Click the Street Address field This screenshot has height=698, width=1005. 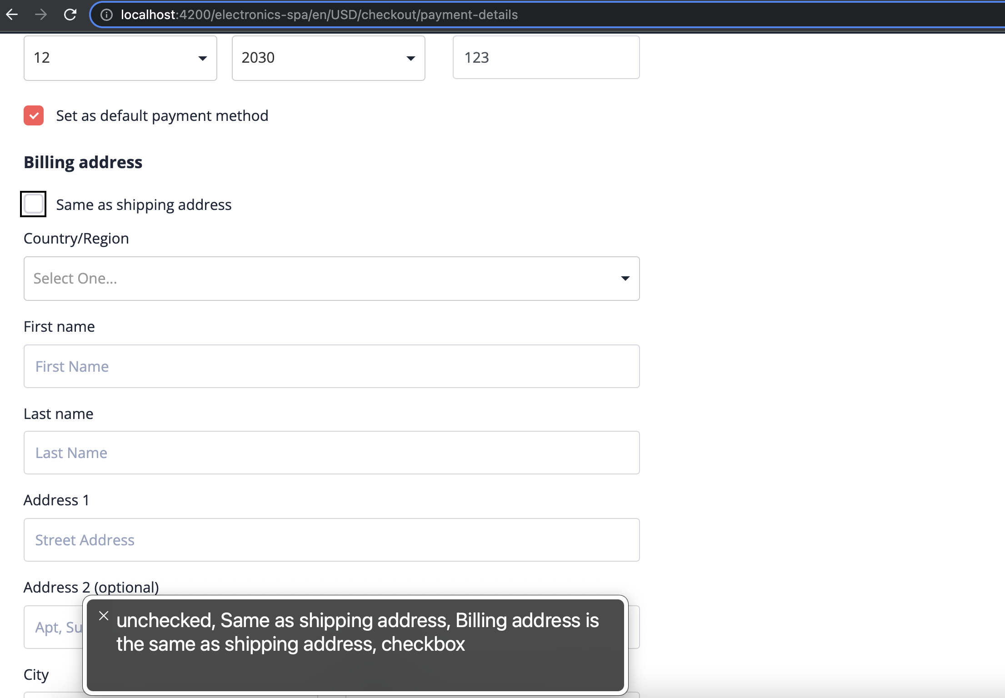click(331, 540)
